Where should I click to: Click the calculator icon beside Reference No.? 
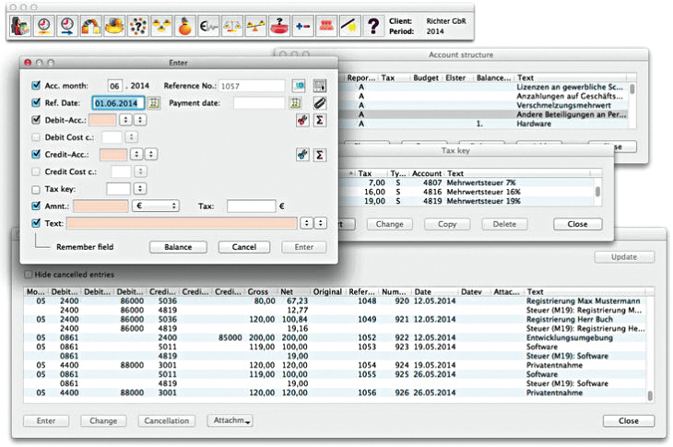pos(320,86)
